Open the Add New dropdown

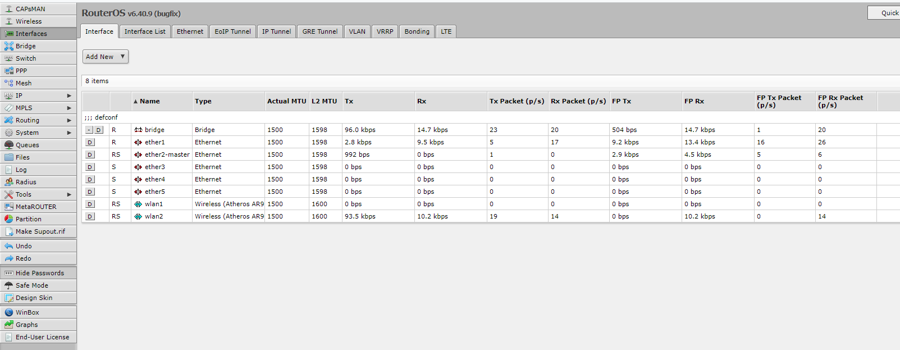106,57
